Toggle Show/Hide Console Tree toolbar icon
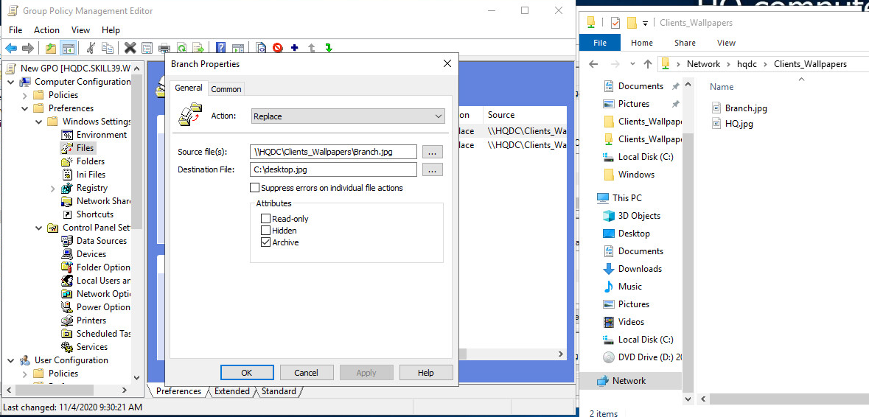Viewport: 869px width, 417px height. (68, 48)
